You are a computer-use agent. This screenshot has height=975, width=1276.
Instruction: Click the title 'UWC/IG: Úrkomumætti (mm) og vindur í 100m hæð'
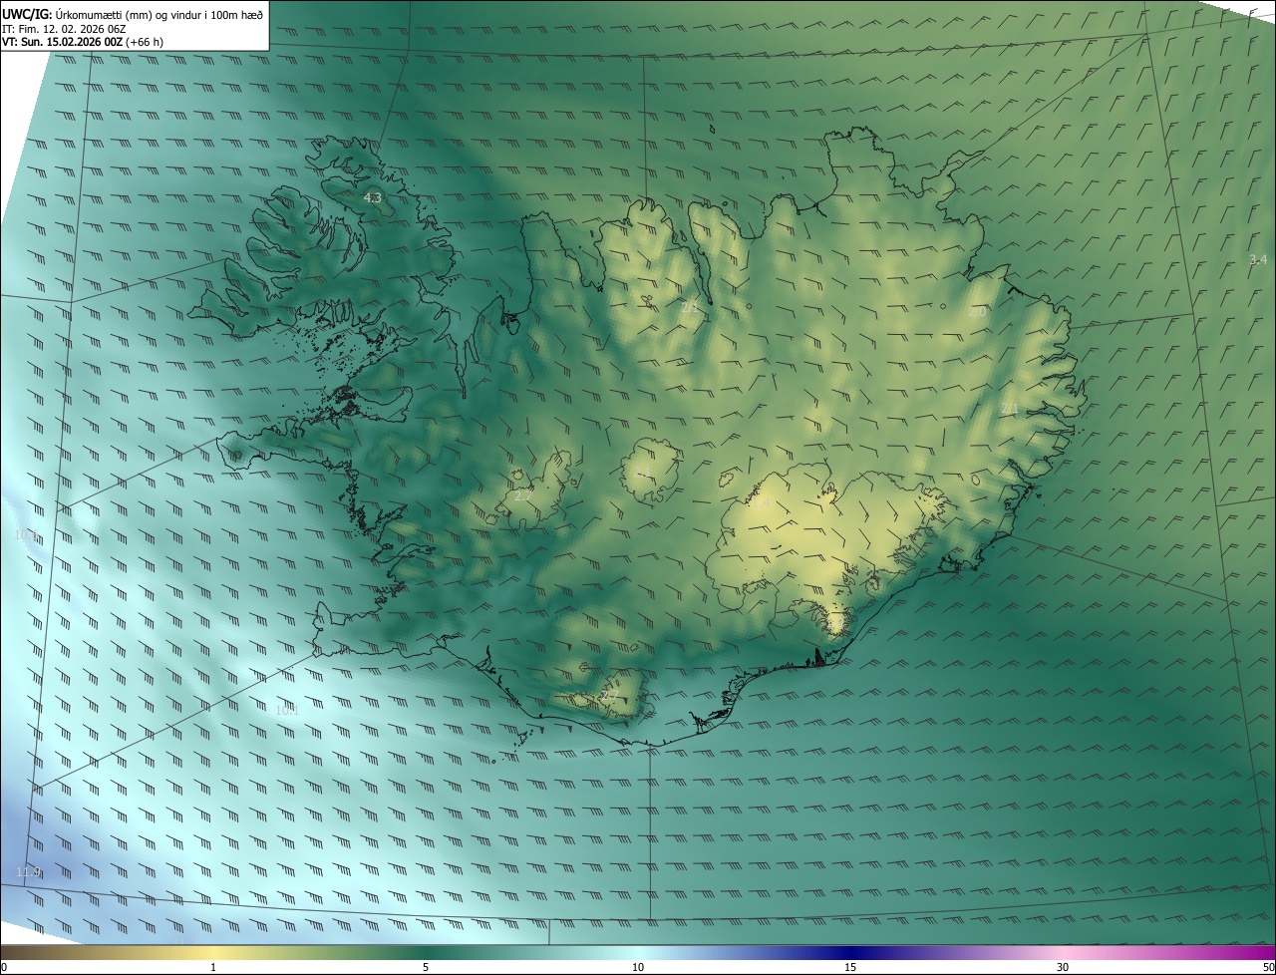point(133,14)
